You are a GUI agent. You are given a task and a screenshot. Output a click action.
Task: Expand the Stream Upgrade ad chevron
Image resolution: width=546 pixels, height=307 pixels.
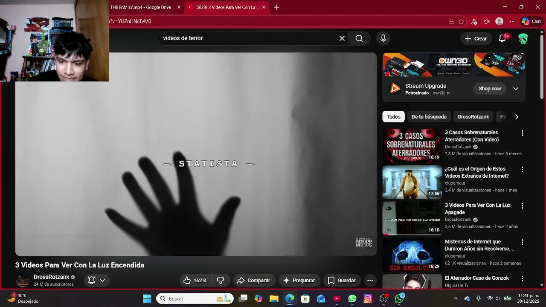516,89
